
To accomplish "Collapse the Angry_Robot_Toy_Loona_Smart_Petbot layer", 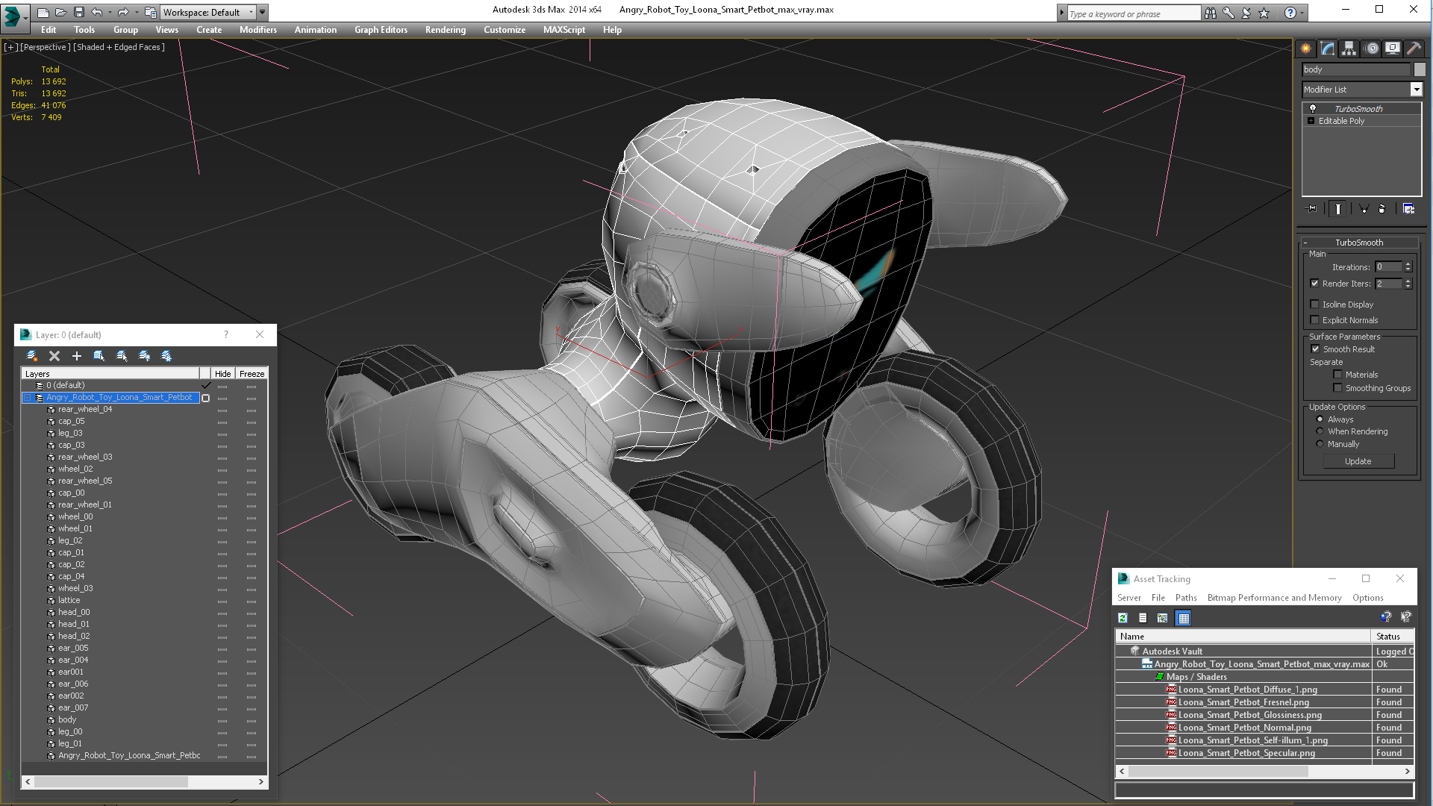I will [28, 398].
